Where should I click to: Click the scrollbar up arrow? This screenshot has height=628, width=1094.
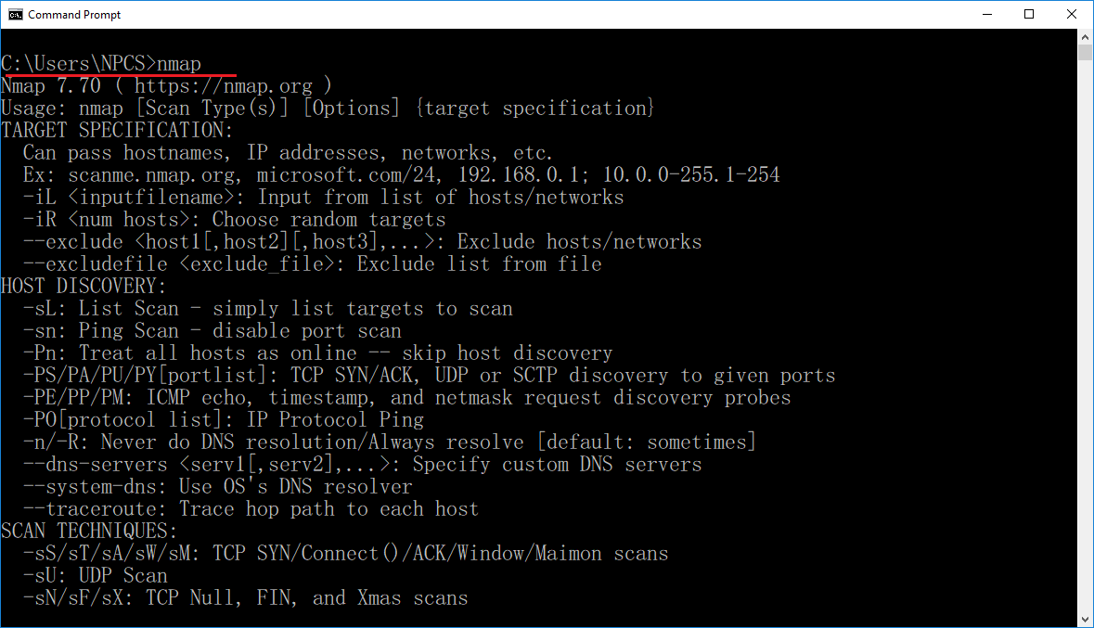[x=1085, y=36]
